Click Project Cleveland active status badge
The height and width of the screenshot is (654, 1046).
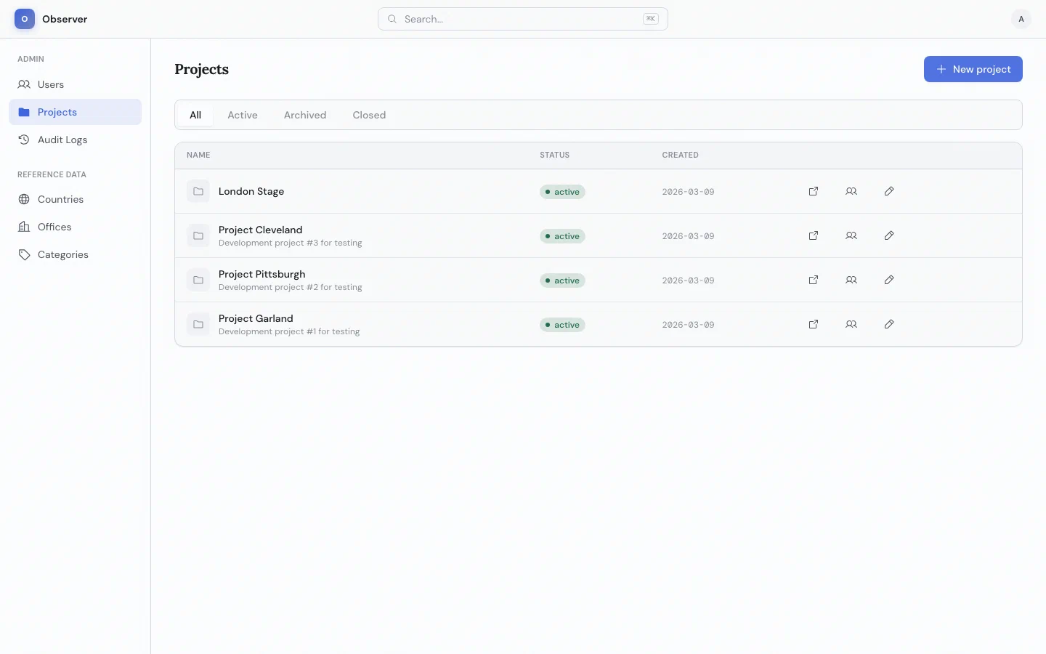coord(562,236)
